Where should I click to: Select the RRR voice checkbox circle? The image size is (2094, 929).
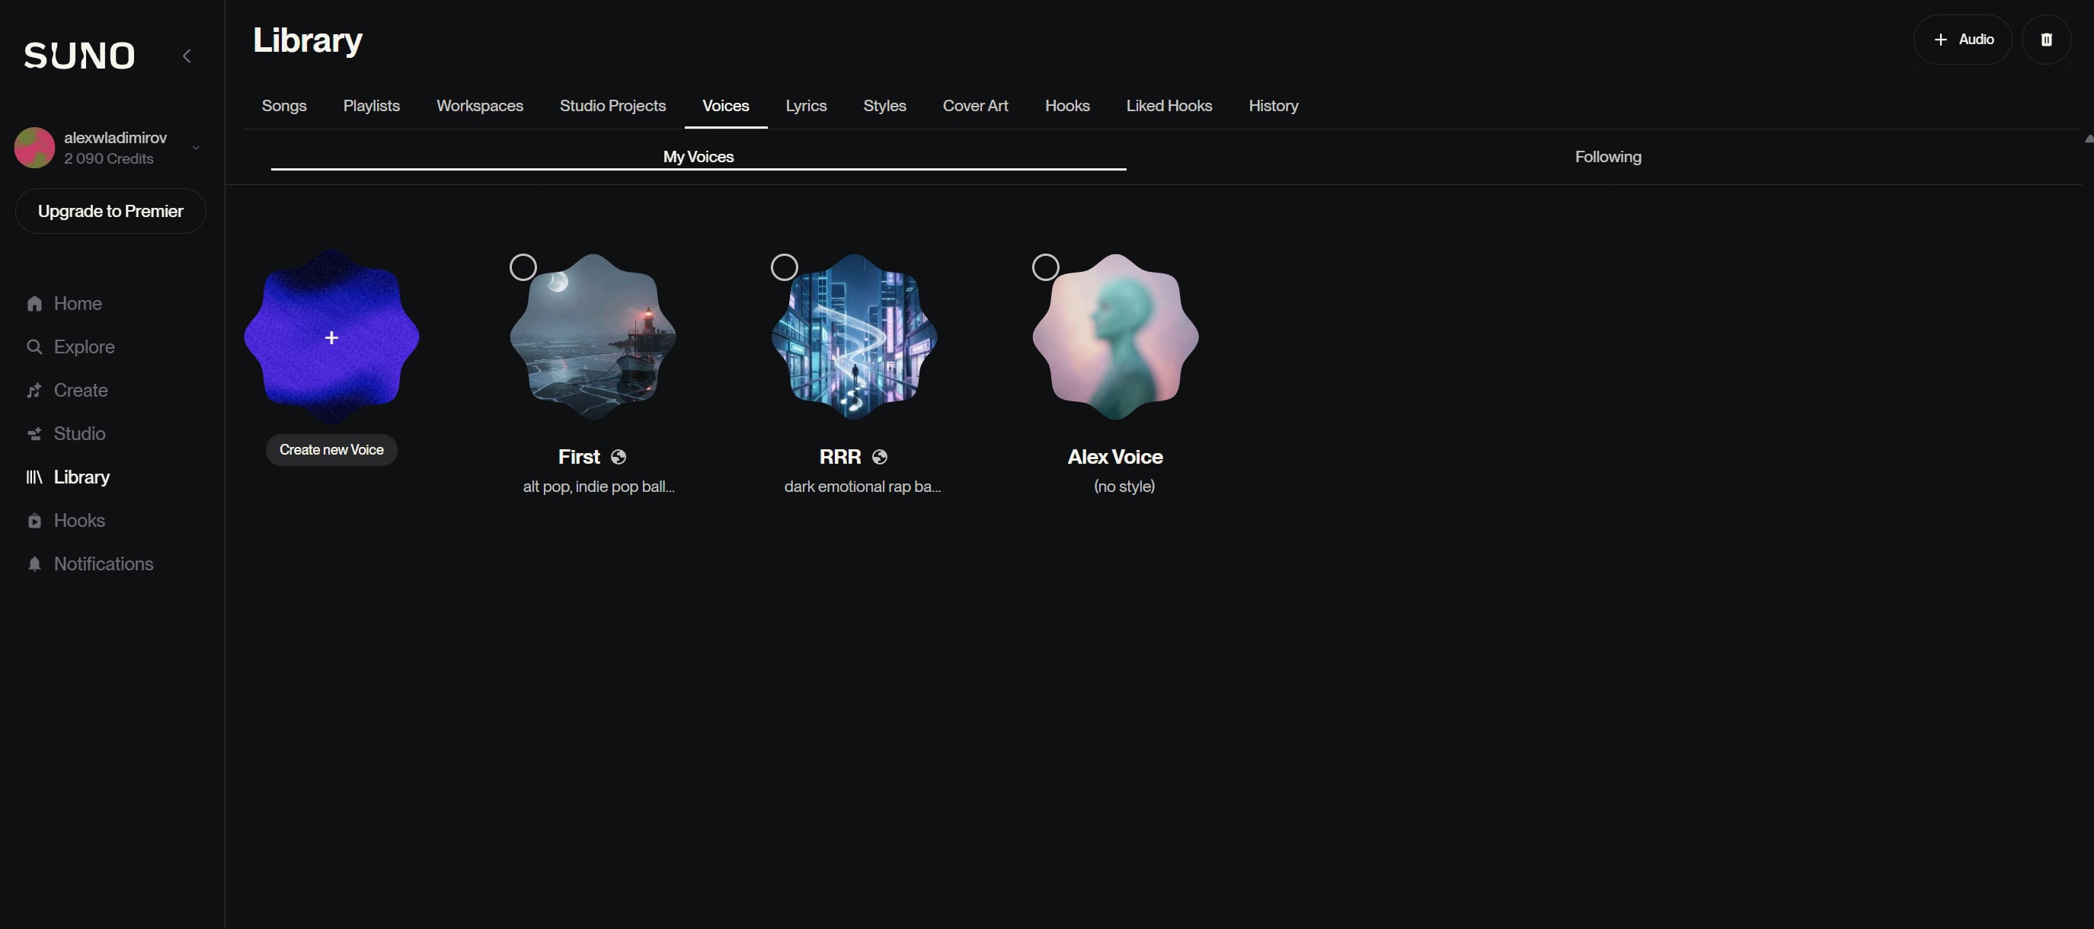pyautogui.click(x=784, y=267)
